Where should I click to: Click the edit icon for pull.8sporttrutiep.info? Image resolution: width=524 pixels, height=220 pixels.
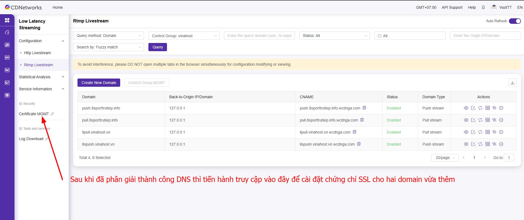(x=473, y=120)
